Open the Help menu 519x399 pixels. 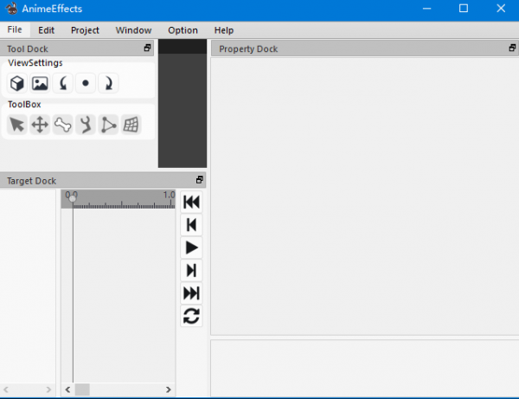click(224, 30)
